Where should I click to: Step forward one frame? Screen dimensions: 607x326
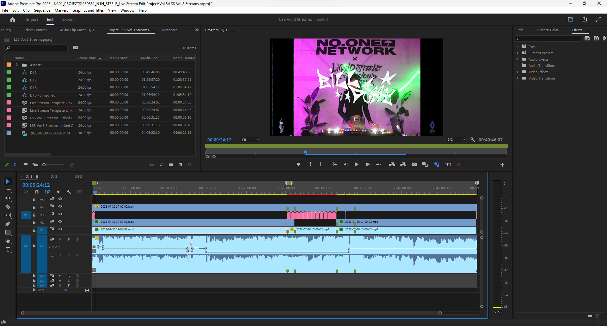point(368,164)
